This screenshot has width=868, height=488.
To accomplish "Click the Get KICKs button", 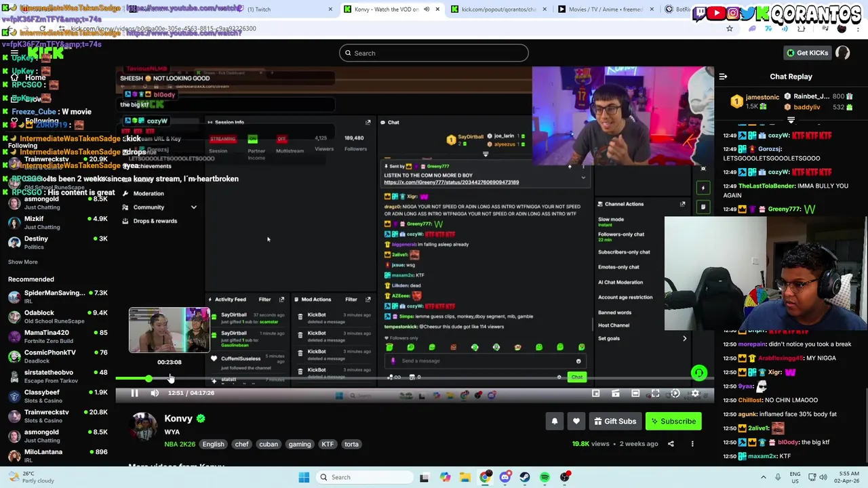I will (807, 53).
